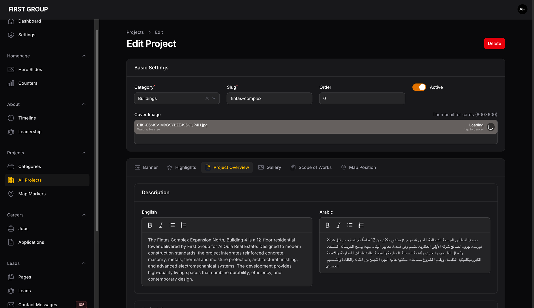Collapse the Homepage sidebar group

click(84, 56)
